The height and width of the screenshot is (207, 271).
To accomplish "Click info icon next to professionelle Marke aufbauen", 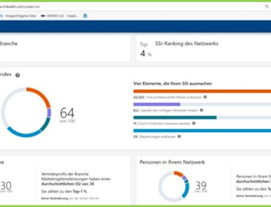I will [x=205, y=97].
